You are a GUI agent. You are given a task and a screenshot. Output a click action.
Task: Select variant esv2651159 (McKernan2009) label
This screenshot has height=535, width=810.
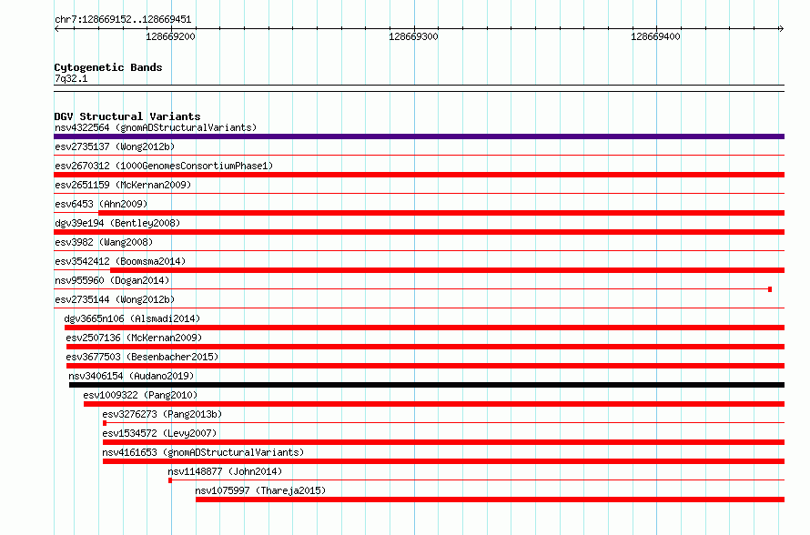(123, 185)
